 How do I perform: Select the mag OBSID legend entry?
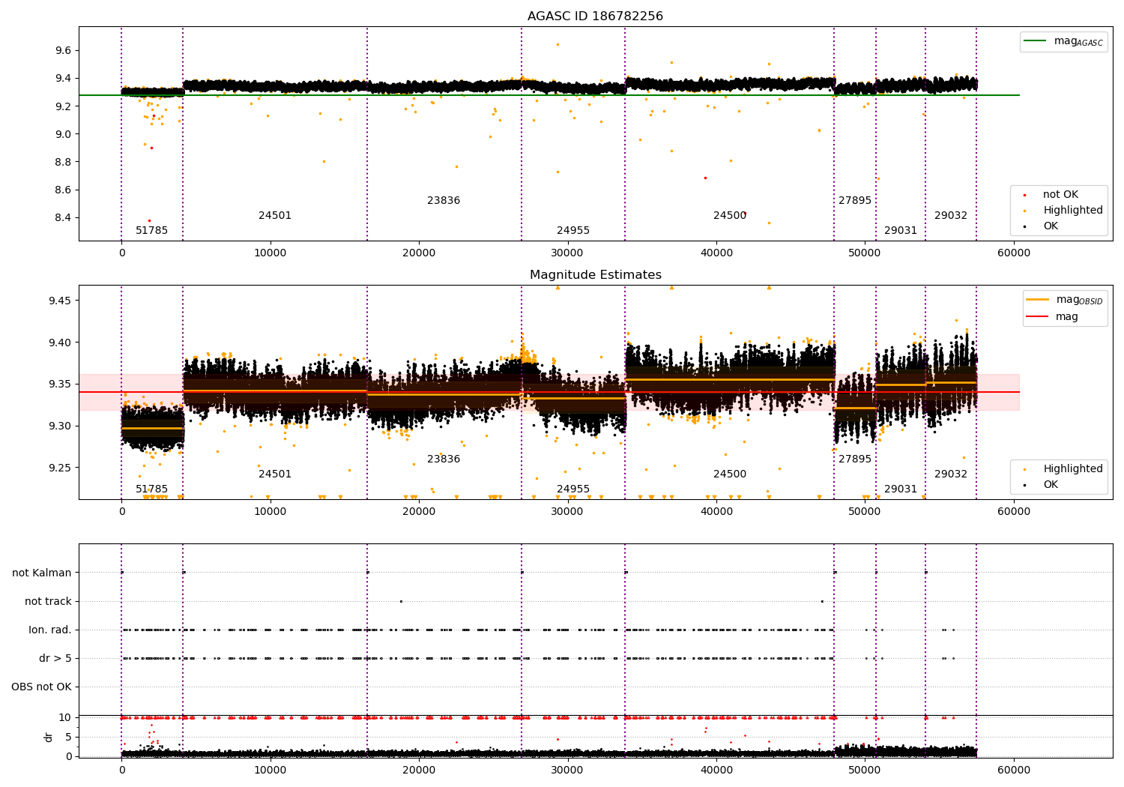(1065, 300)
